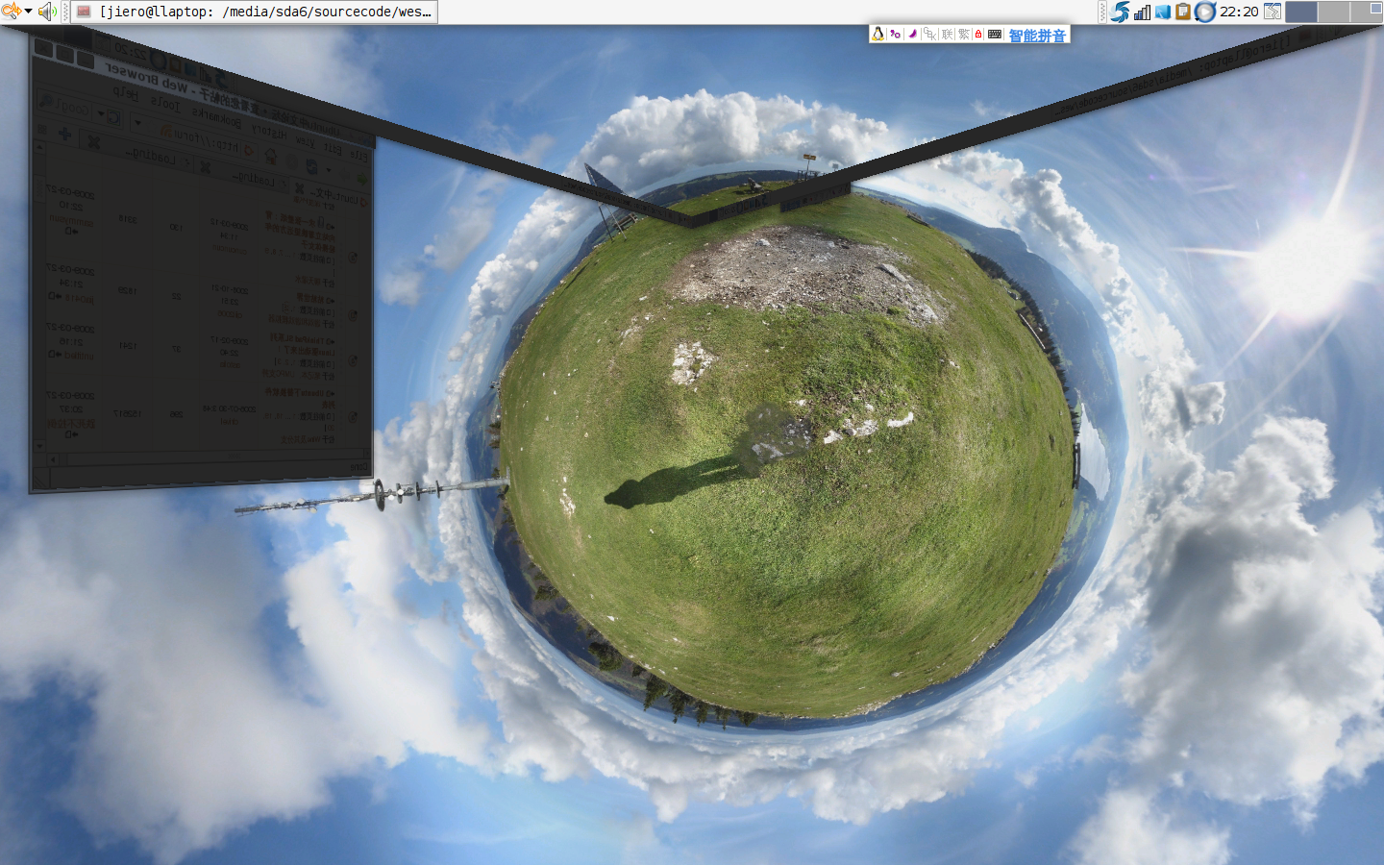Viewport: 1384px width, 865px height.
Task: Open the 22:20 clock
Action: (x=1239, y=12)
